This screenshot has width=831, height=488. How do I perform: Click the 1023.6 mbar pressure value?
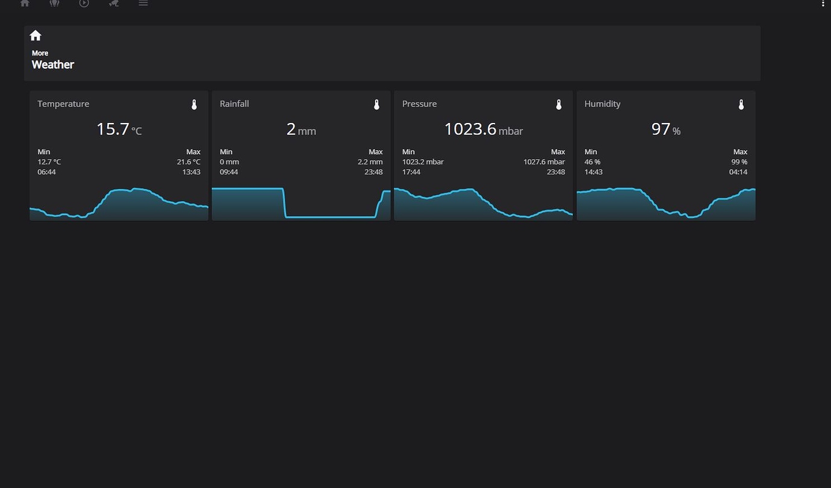pyautogui.click(x=483, y=129)
